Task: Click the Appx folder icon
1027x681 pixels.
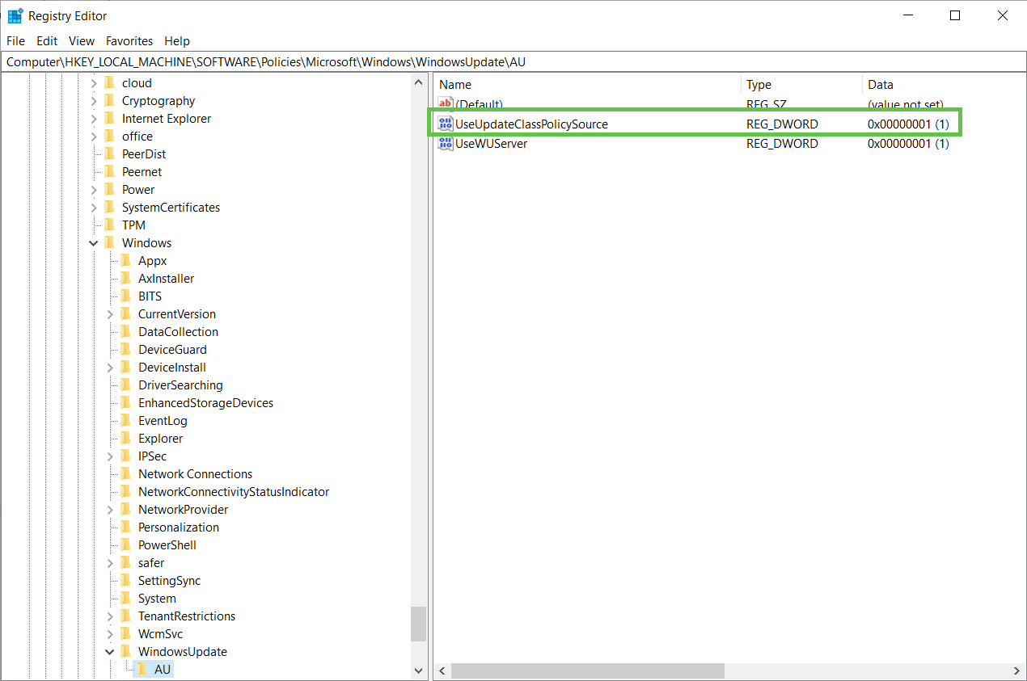Action: (125, 260)
